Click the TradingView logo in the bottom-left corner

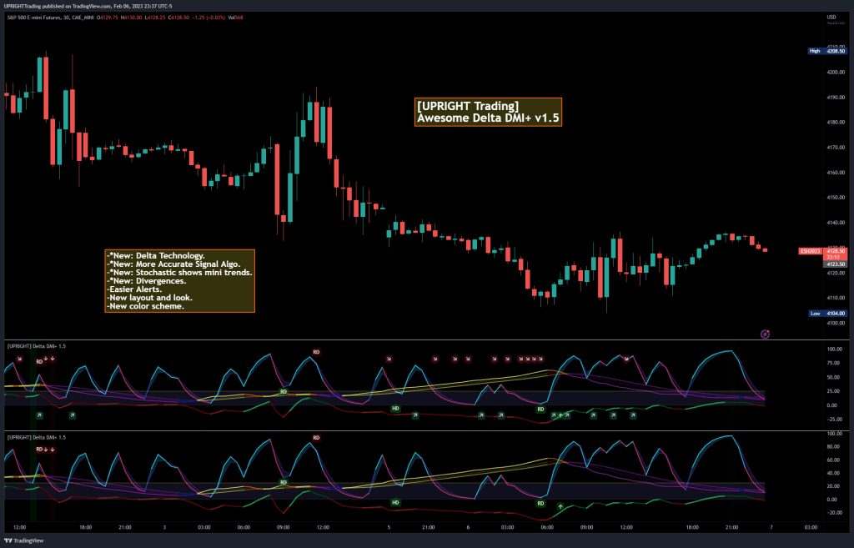coord(9,538)
